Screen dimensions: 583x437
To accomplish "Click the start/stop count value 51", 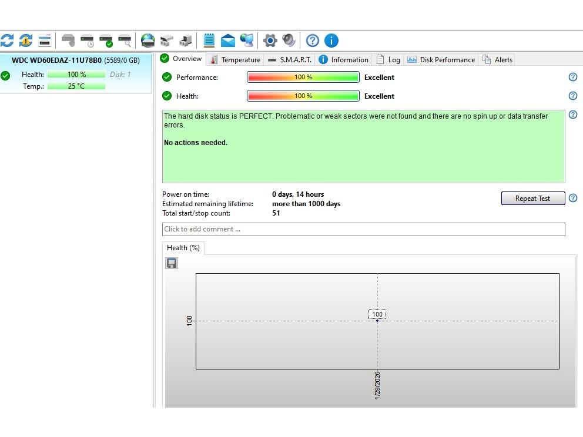I will (x=276, y=213).
